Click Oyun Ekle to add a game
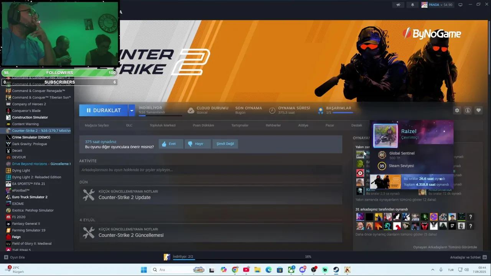 [x=14, y=257]
